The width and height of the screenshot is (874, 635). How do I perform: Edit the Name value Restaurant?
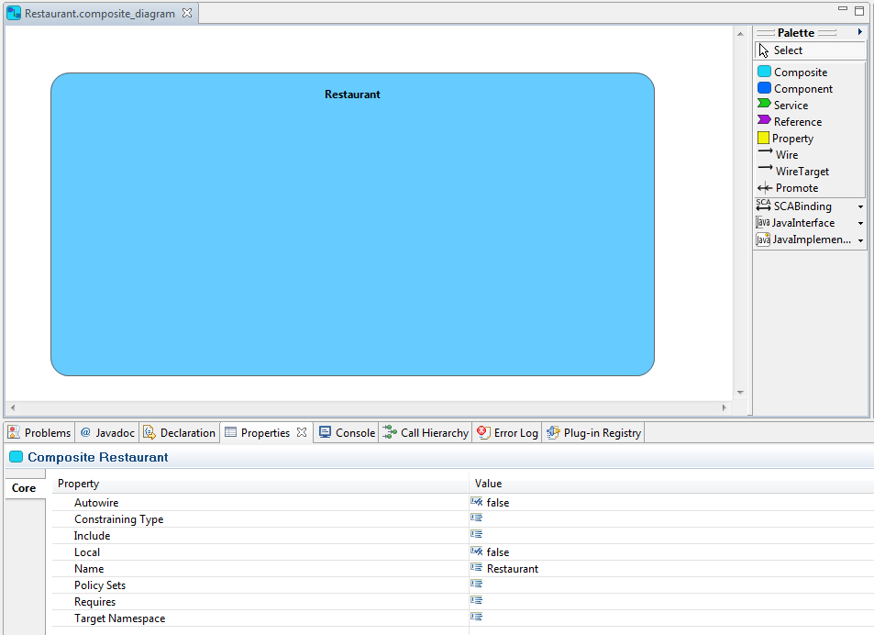[513, 569]
